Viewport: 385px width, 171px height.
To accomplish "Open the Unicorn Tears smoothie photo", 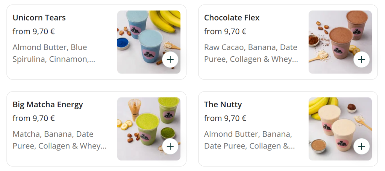I will pyautogui.click(x=143, y=37).
